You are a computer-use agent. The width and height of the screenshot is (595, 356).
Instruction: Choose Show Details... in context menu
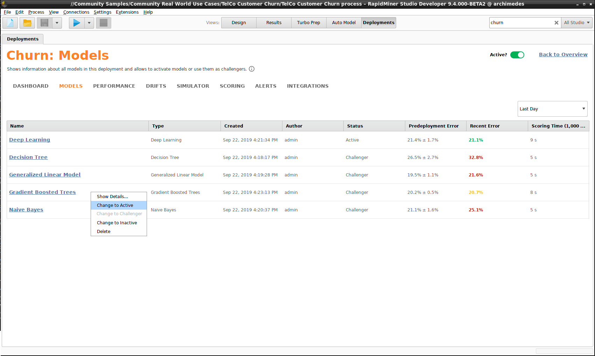(119, 197)
